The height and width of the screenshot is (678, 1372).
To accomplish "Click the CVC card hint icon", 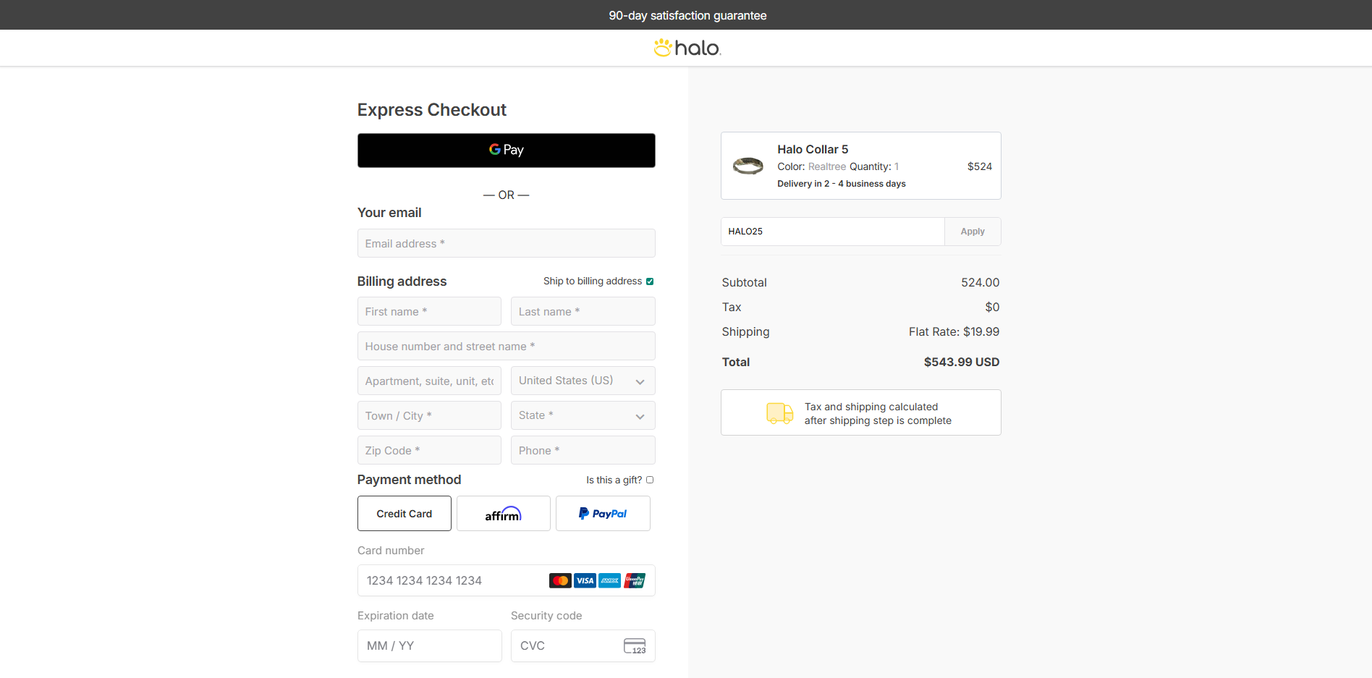I will pos(635,646).
